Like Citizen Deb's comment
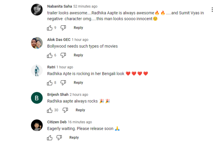This screenshot has width=219, height=144. (x=49, y=138)
